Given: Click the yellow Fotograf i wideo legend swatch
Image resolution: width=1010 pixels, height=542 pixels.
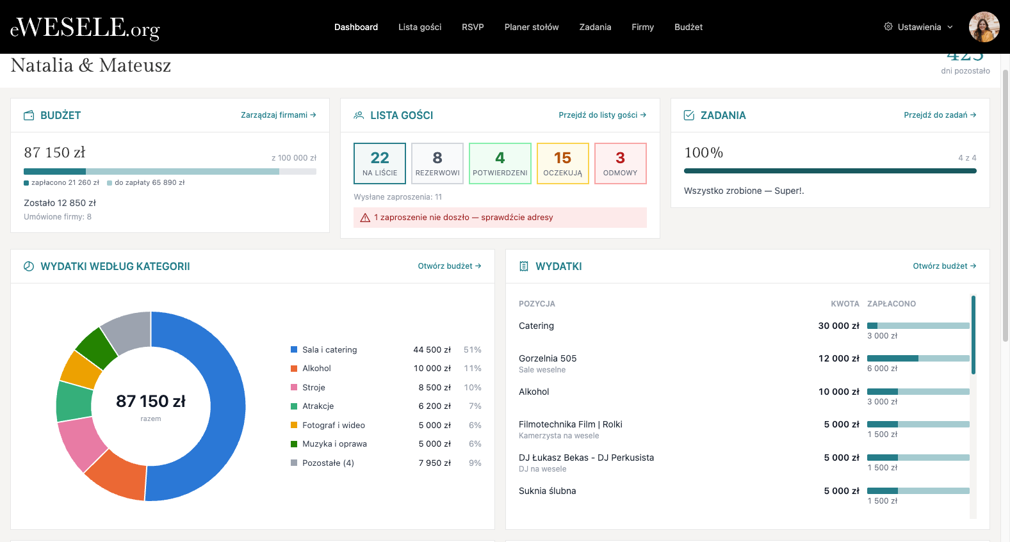Looking at the screenshot, I should (x=294, y=425).
